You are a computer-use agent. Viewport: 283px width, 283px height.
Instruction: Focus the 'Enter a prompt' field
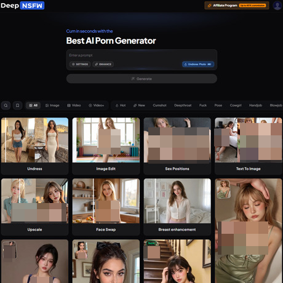[x=141, y=55]
